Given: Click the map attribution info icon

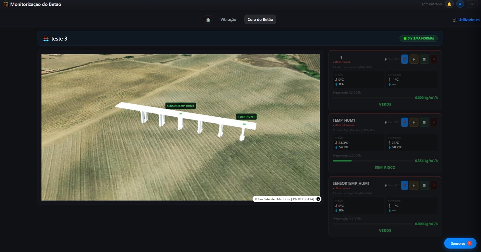Looking at the screenshot, I should click(318, 199).
